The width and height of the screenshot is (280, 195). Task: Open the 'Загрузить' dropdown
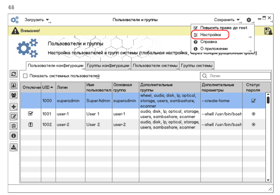pyautogui.click(x=37, y=20)
